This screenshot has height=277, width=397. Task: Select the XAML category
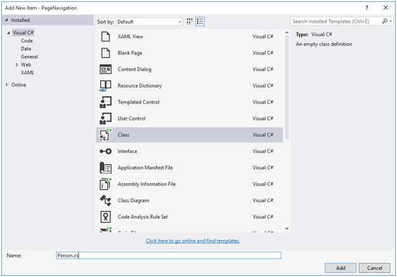pos(27,72)
